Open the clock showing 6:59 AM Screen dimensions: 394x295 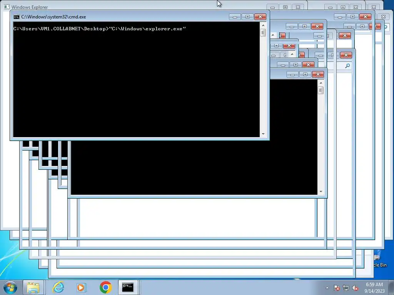point(374,287)
